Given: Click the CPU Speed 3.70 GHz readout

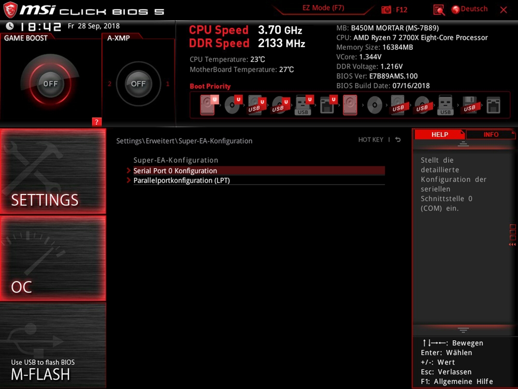Looking at the screenshot, I should (246, 30).
